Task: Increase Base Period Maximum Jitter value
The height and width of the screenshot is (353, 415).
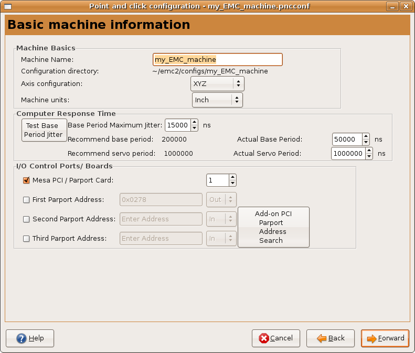Action: pos(194,122)
